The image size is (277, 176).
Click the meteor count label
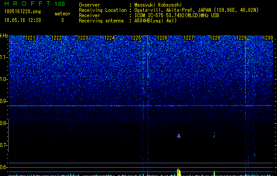63,14
